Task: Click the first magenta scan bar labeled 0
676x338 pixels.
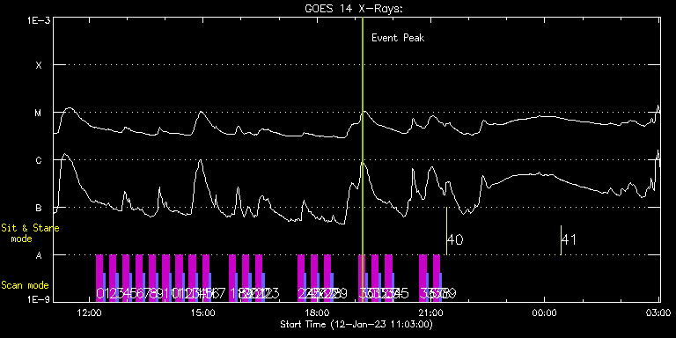Action: pos(99,278)
